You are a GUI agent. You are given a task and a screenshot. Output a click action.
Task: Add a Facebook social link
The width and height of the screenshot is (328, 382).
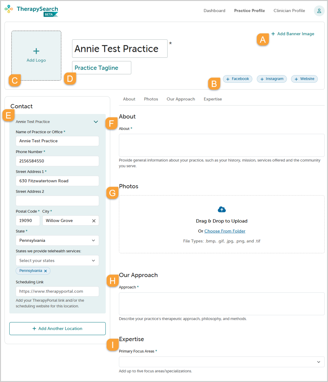point(237,79)
